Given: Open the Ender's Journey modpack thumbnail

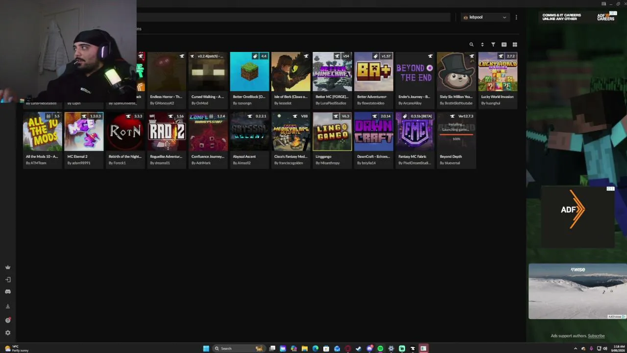Looking at the screenshot, I should point(415,72).
